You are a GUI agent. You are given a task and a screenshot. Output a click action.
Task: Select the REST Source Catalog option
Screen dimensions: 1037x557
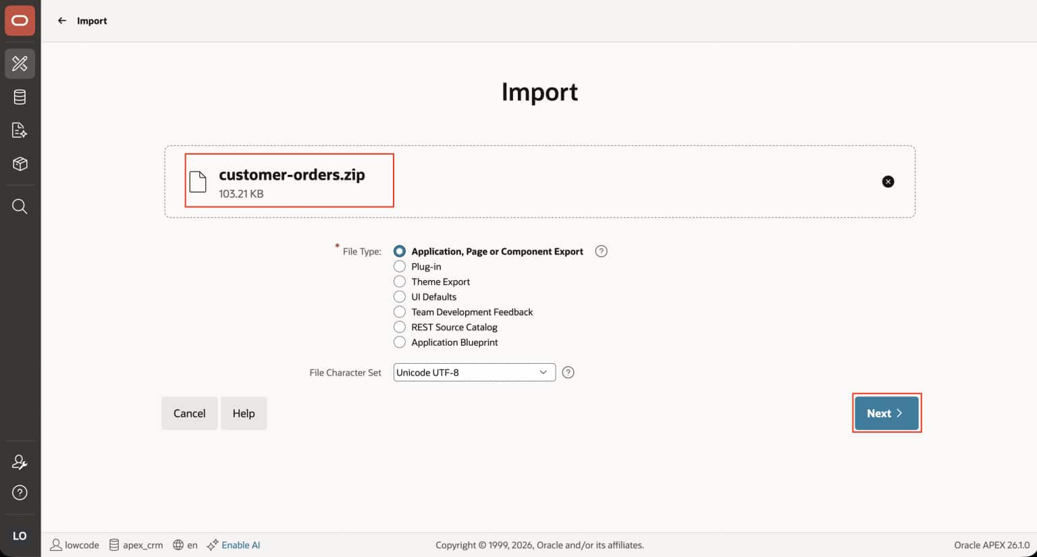click(x=400, y=327)
